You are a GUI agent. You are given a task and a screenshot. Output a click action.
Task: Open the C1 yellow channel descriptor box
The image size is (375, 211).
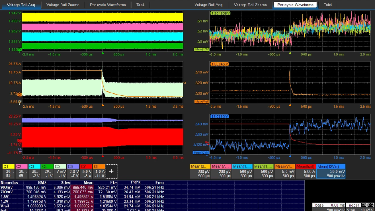[8, 171]
